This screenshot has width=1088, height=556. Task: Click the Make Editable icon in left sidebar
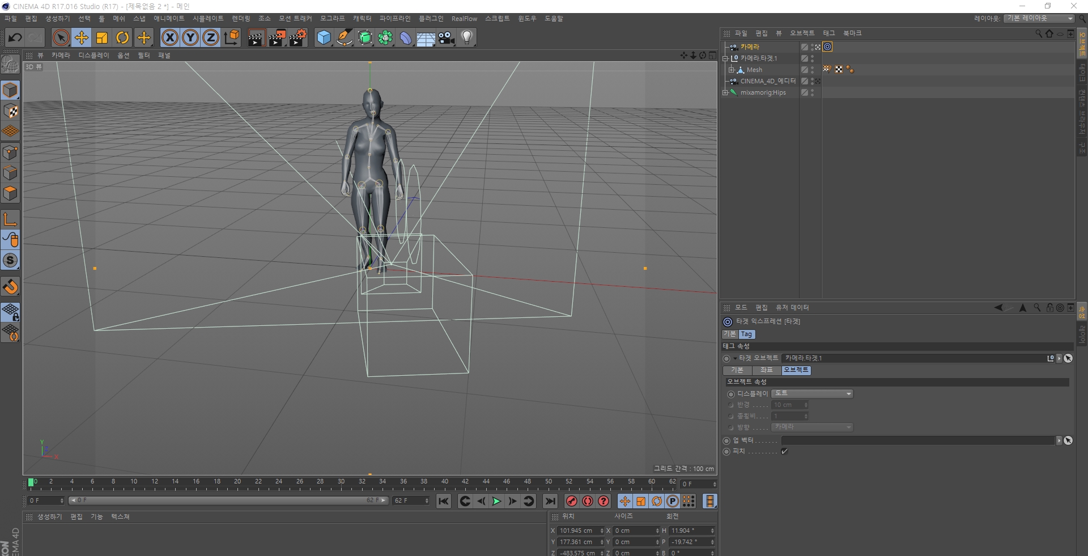[x=10, y=65]
